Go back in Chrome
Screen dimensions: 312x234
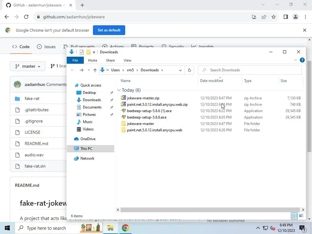(x=7, y=17)
